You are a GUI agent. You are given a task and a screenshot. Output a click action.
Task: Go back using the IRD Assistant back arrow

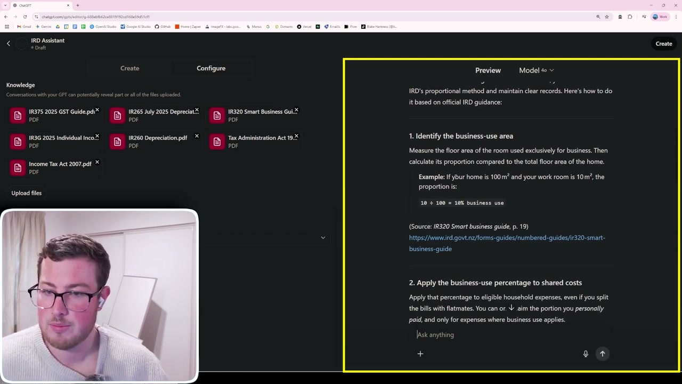tap(9, 44)
